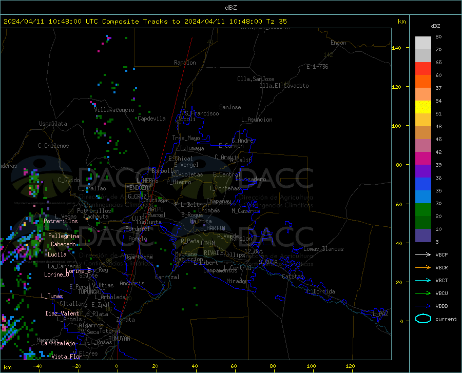Click the SanJose map label
The width and height of the screenshot is (462, 373).
230,107
